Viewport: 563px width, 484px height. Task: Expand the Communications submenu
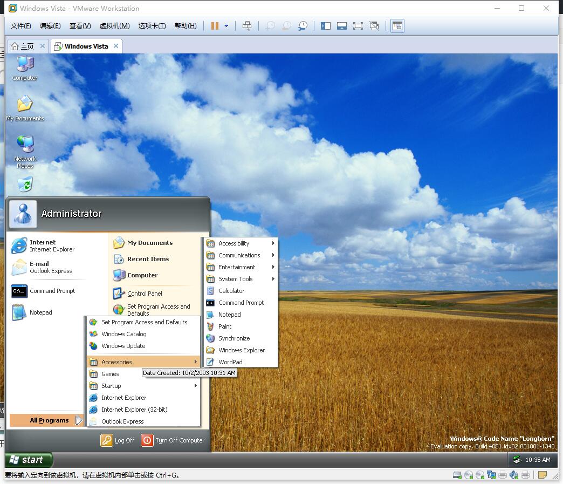[x=241, y=255]
